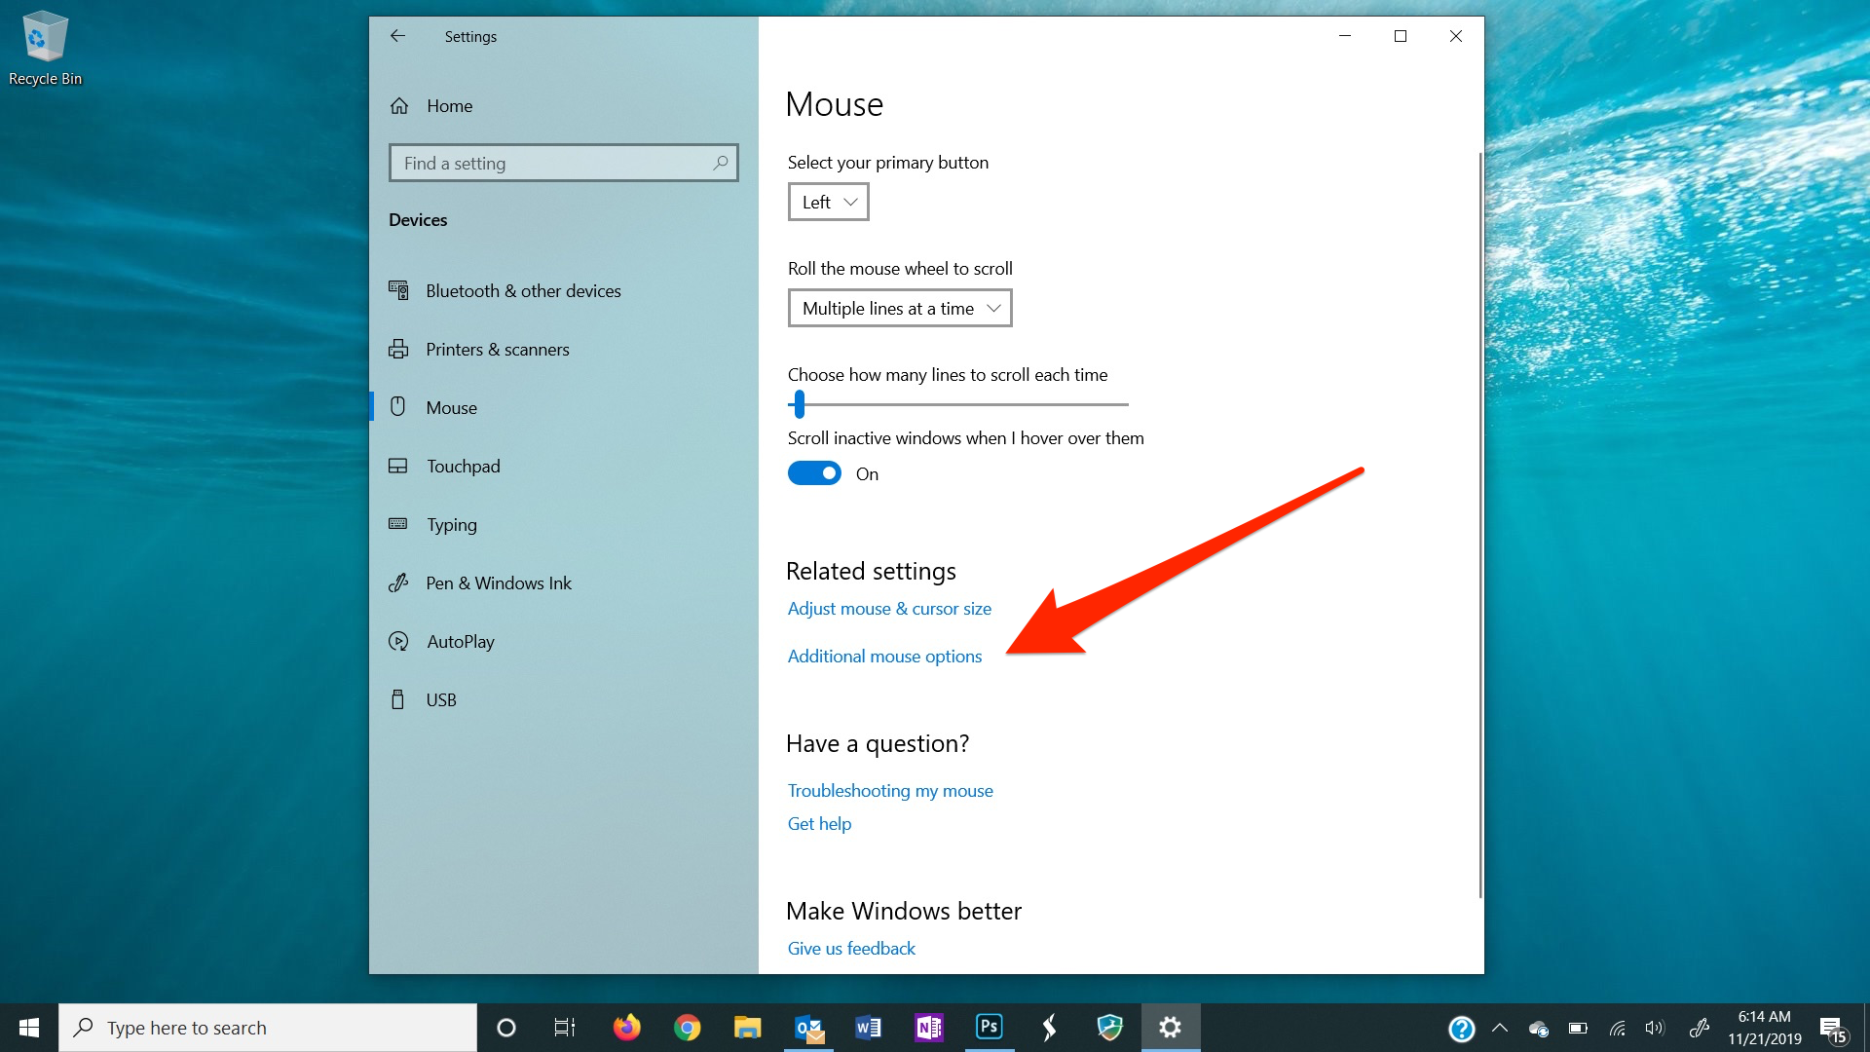
Task: Open AutoPlay settings
Action: (x=460, y=641)
